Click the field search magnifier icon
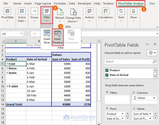This screenshot has height=125, width=159. 155,61
